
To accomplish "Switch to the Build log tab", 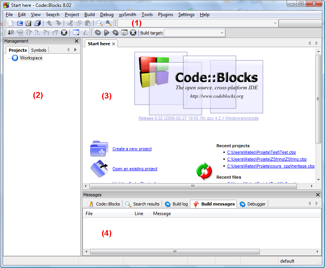I will pyautogui.click(x=177, y=204).
